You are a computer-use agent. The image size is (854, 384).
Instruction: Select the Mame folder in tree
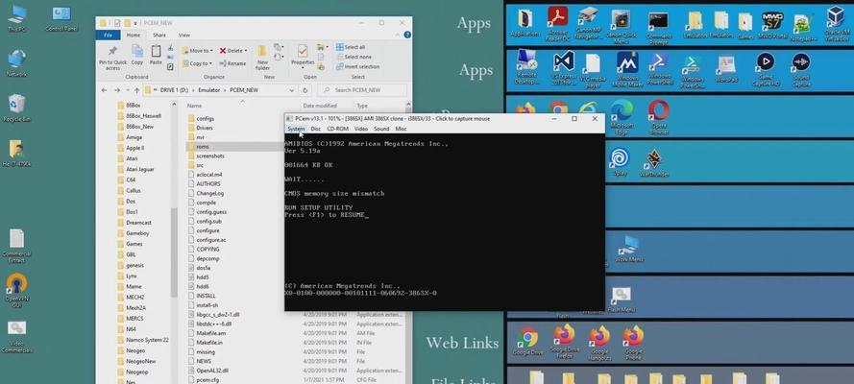click(129, 287)
